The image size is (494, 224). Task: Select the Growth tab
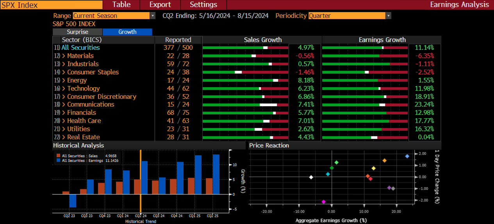[x=127, y=32]
